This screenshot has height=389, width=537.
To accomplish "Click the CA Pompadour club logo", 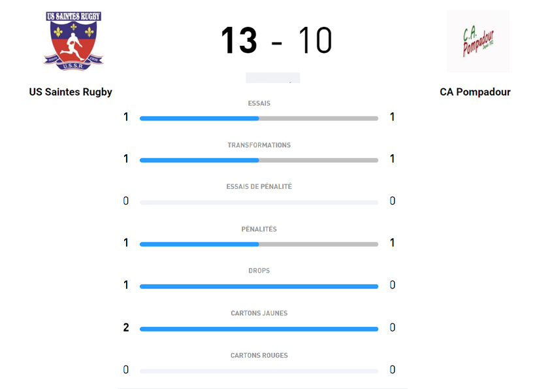I will 478,41.
